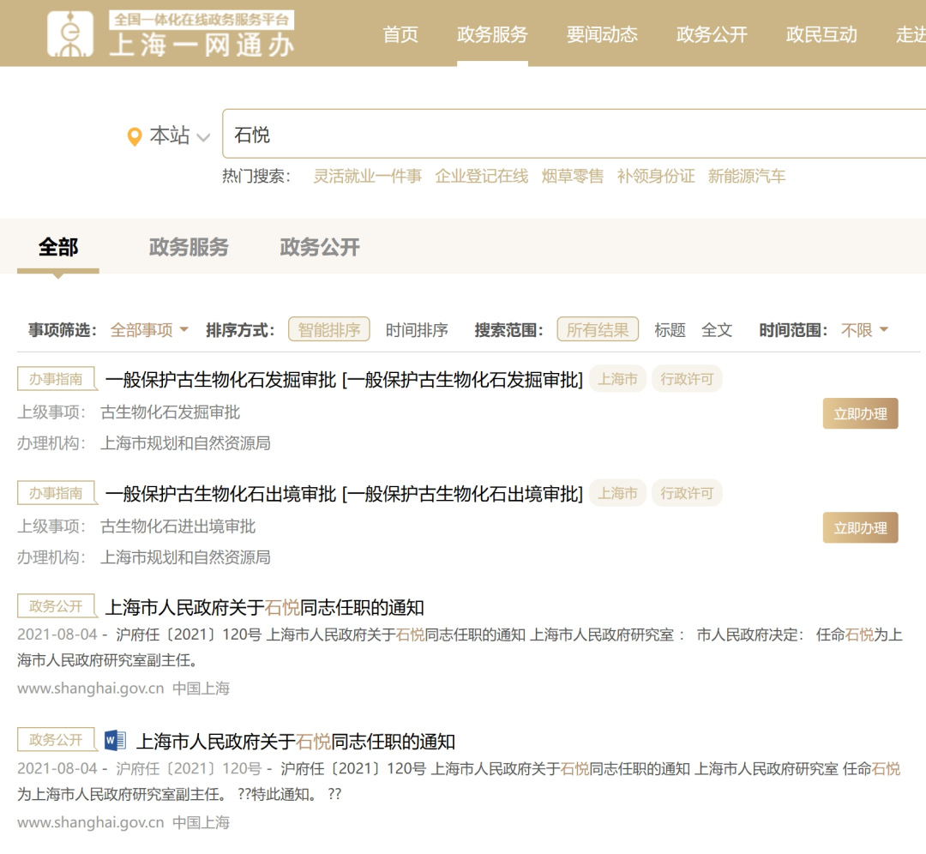Select 标题 search scope
Viewport: 926px width, 854px height.
tap(670, 329)
